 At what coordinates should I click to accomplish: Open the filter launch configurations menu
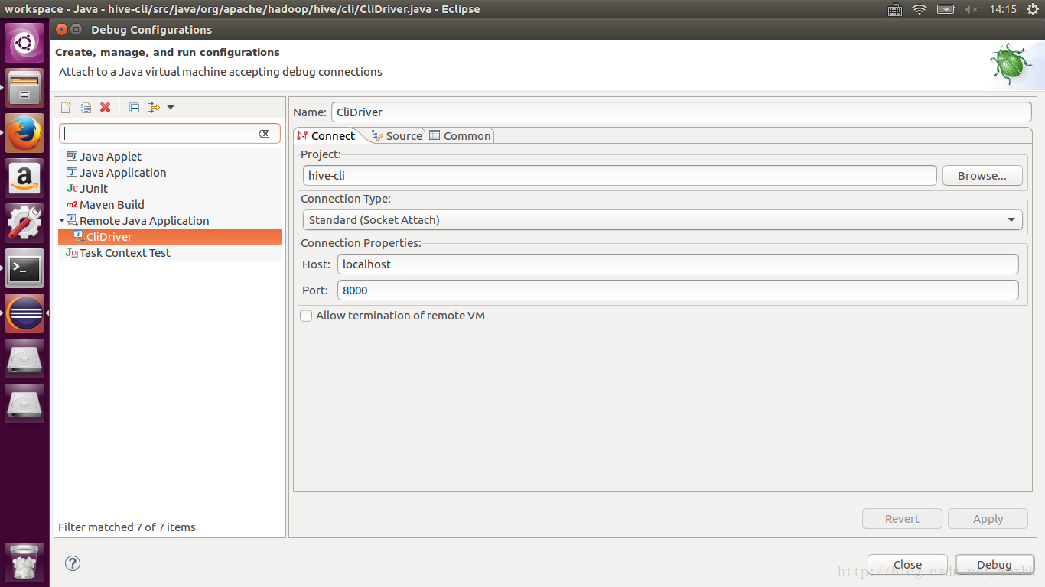click(161, 107)
